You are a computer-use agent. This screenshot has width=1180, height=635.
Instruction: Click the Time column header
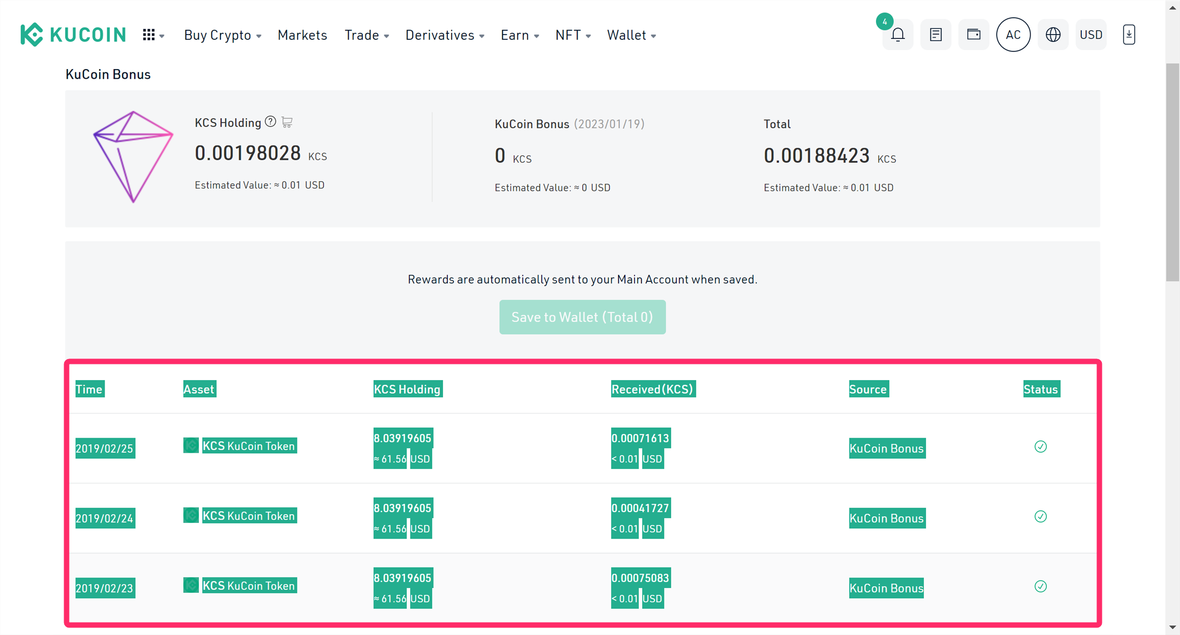click(x=89, y=389)
